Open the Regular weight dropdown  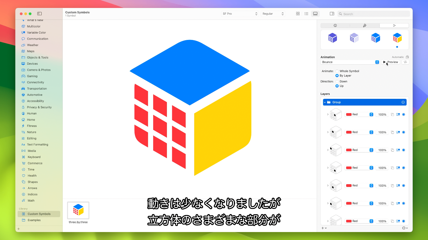pyautogui.click(x=273, y=14)
